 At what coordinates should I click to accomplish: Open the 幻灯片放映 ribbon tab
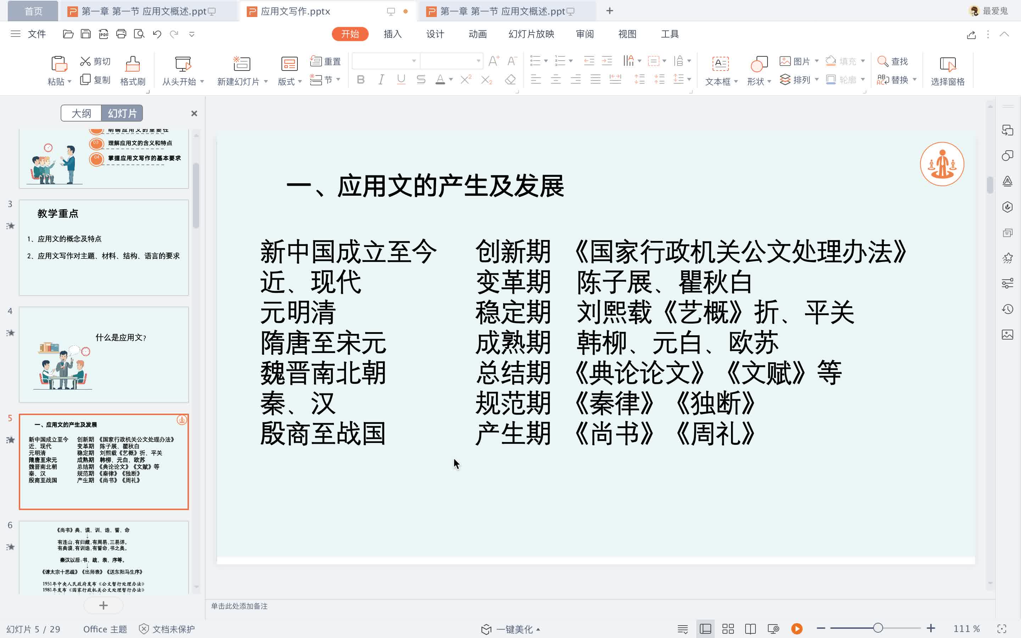(x=531, y=34)
